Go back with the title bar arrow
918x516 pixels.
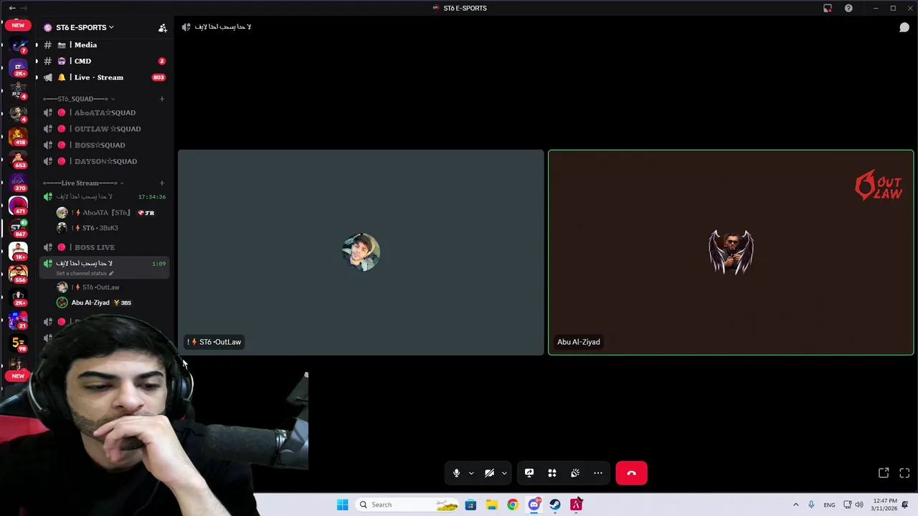pyautogui.click(x=11, y=8)
